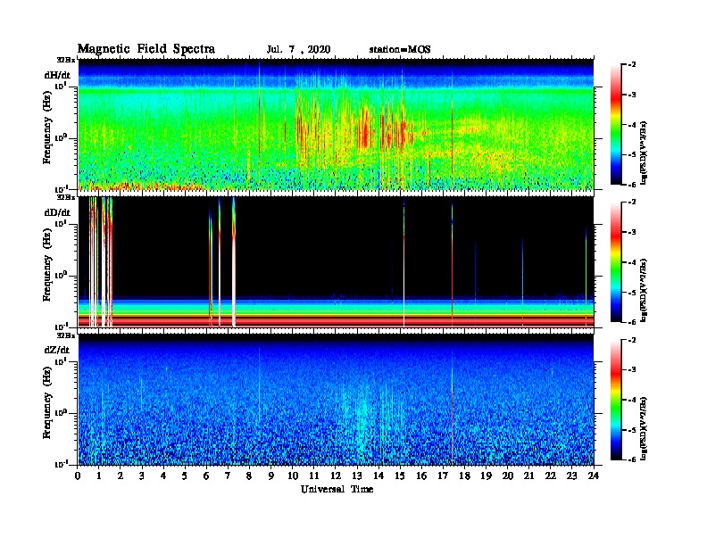
Task: Click the "13" hour tick on time axis
Action: point(357,476)
